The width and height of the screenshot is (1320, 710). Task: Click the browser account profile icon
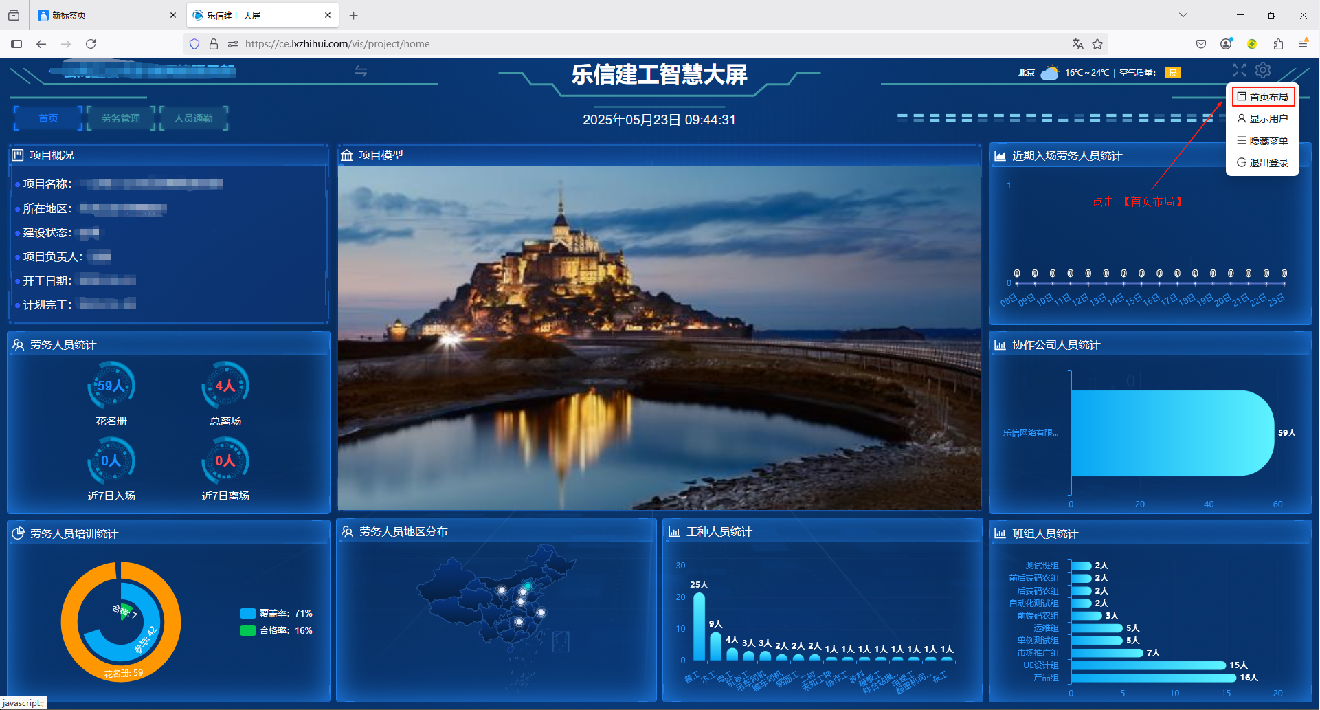click(1226, 44)
